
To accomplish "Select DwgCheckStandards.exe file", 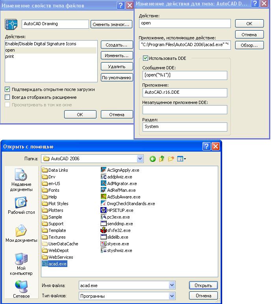I will click(x=128, y=204).
